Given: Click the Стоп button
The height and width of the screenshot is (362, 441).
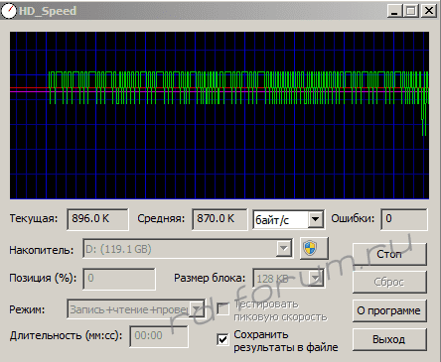Looking at the screenshot, I should [x=389, y=254].
